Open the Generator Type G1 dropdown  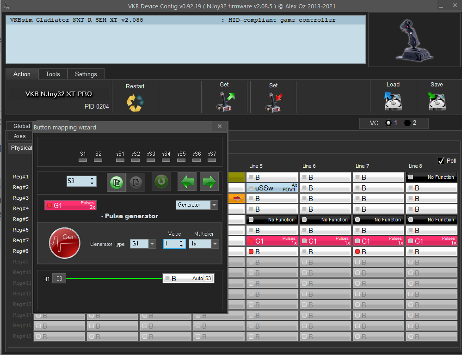point(152,244)
